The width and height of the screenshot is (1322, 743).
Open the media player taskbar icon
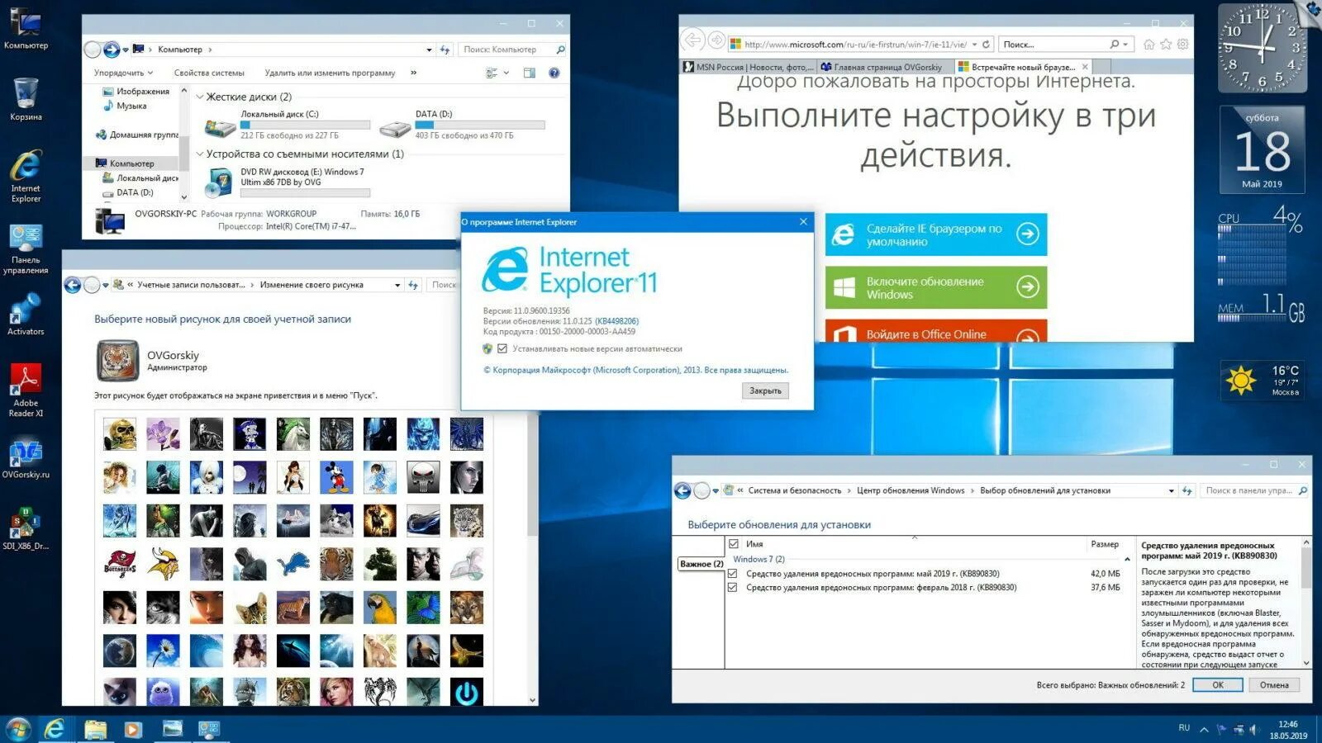132,729
